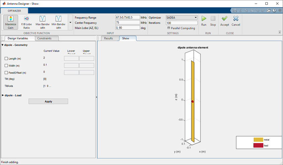Click the Length upper bound field

point(87,58)
